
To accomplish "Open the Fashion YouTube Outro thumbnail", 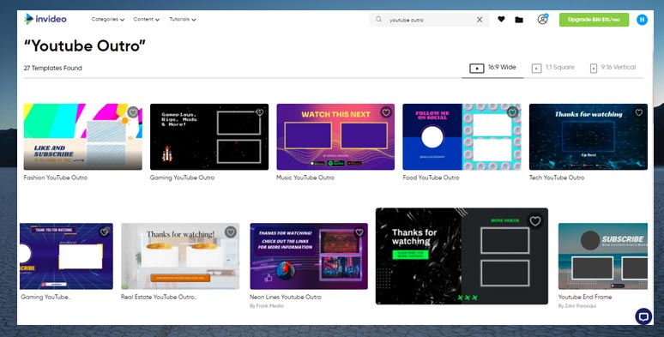I will 83,136.
